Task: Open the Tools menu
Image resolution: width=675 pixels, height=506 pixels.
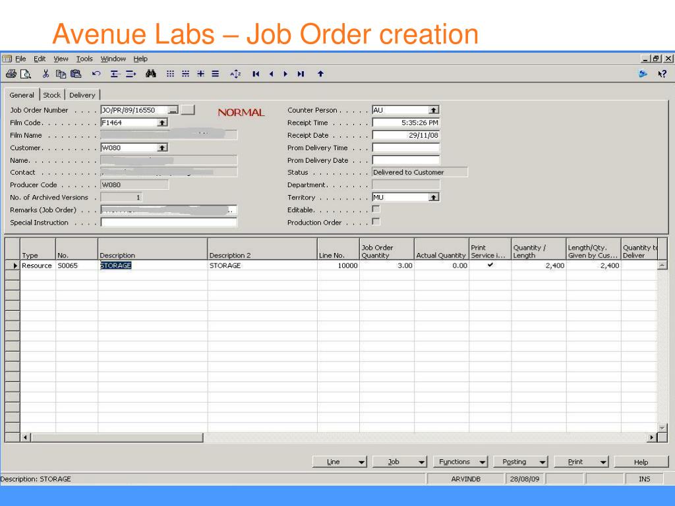Action: click(84, 59)
